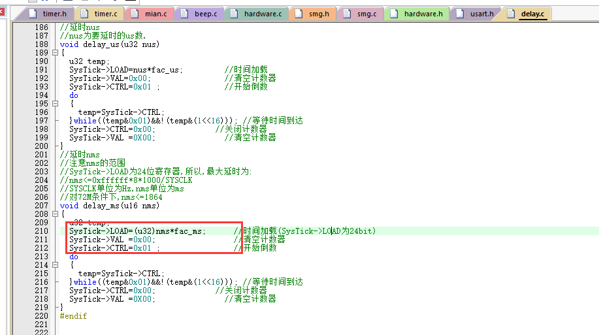The image size is (599, 335).
Task: Switch to the timer.c tab
Action: pyautogui.click(x=100, y=14)
